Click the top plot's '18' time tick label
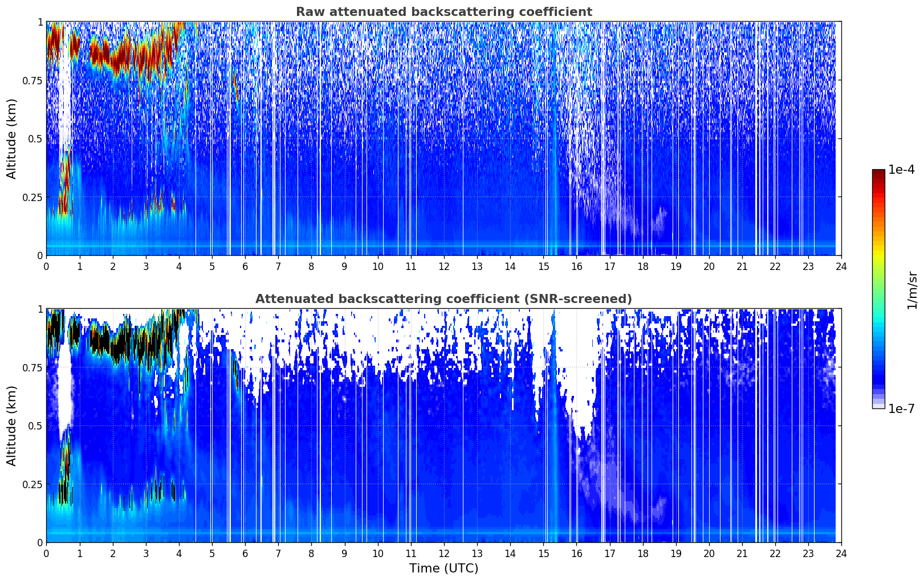 642,267
